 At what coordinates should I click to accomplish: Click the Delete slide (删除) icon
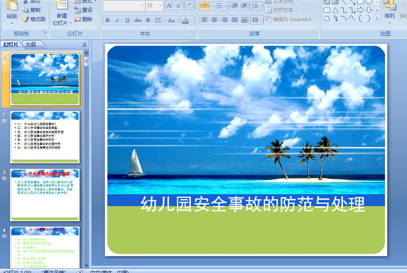coord(77,19)
